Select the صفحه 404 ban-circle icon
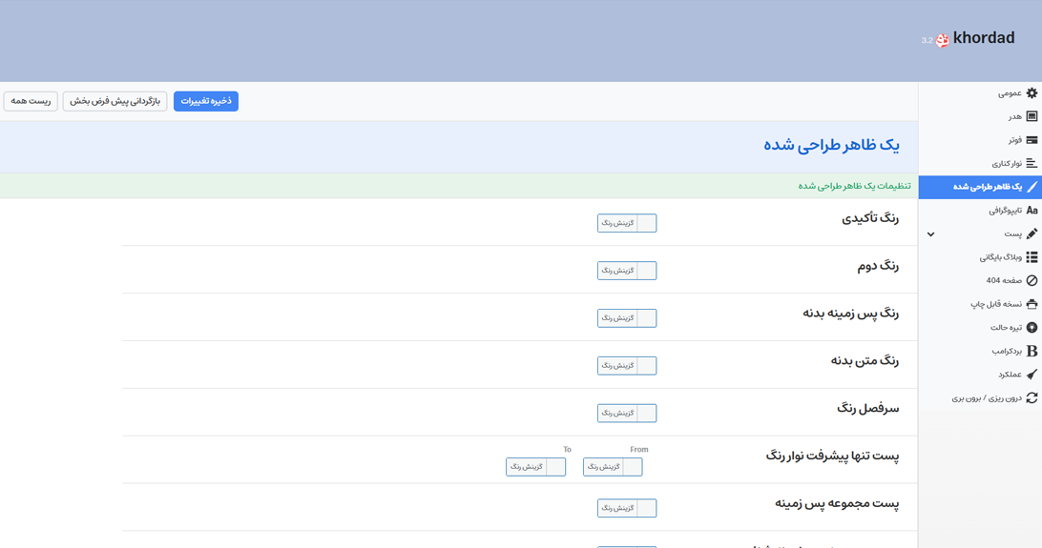This screenshot has width=1042, height=548. (1032, 280)
